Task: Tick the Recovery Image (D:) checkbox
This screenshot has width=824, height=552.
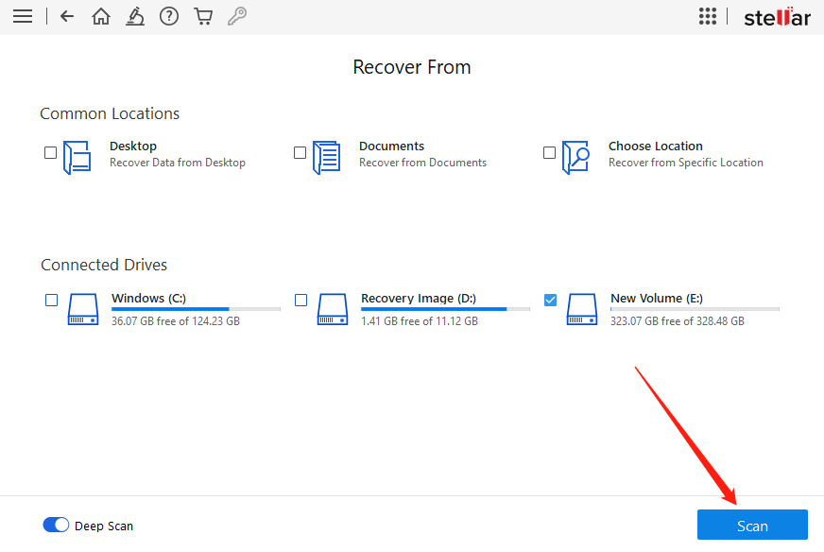Action: [x=301, y=300]
